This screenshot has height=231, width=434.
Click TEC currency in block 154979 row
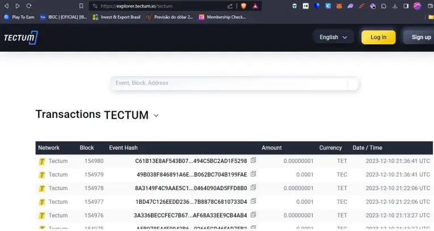click(x=342, y=174)
